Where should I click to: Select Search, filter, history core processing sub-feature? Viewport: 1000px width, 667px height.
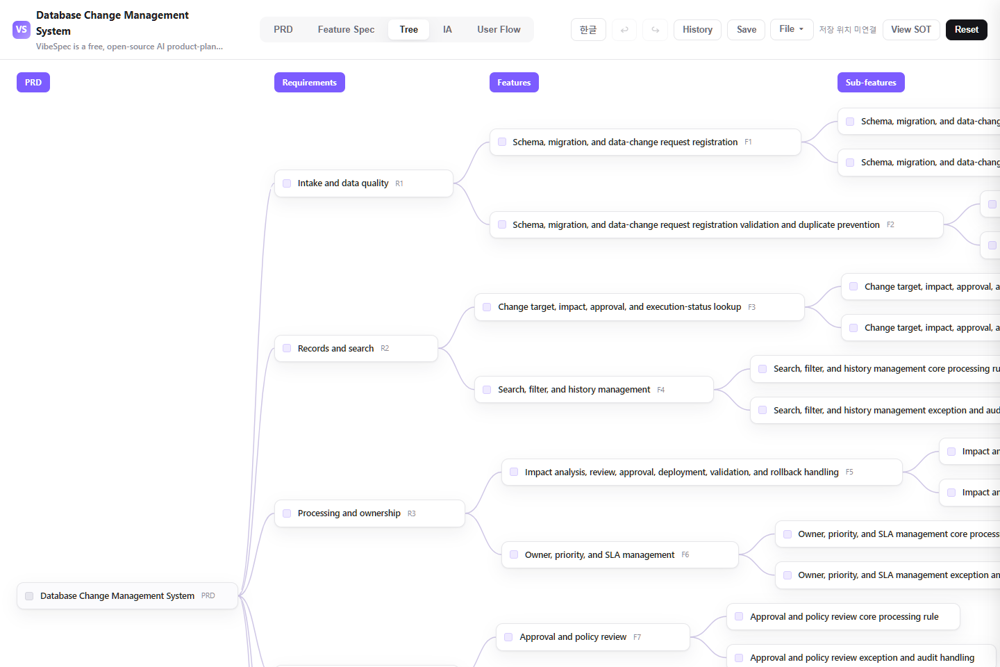pos(876,369)
